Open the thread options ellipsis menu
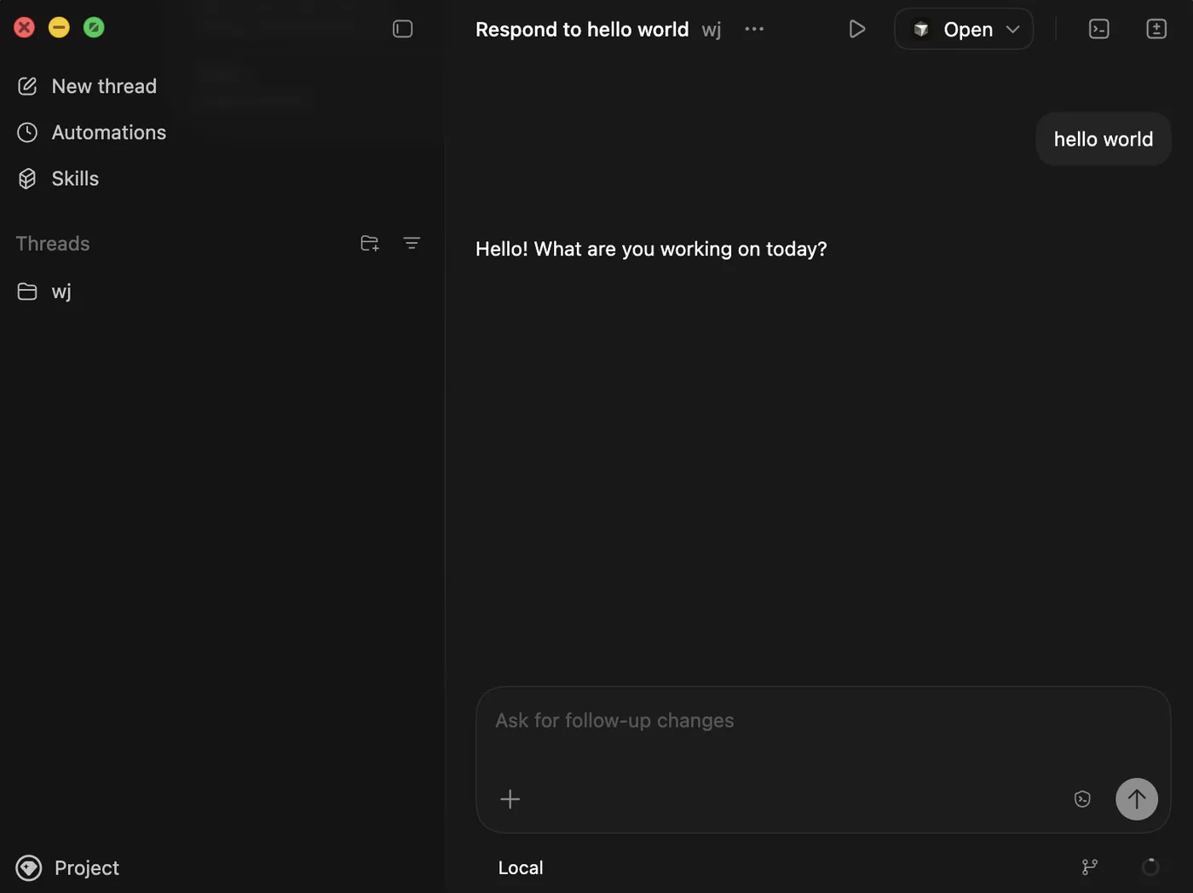1193x893 pixels. tap(754, 29)
